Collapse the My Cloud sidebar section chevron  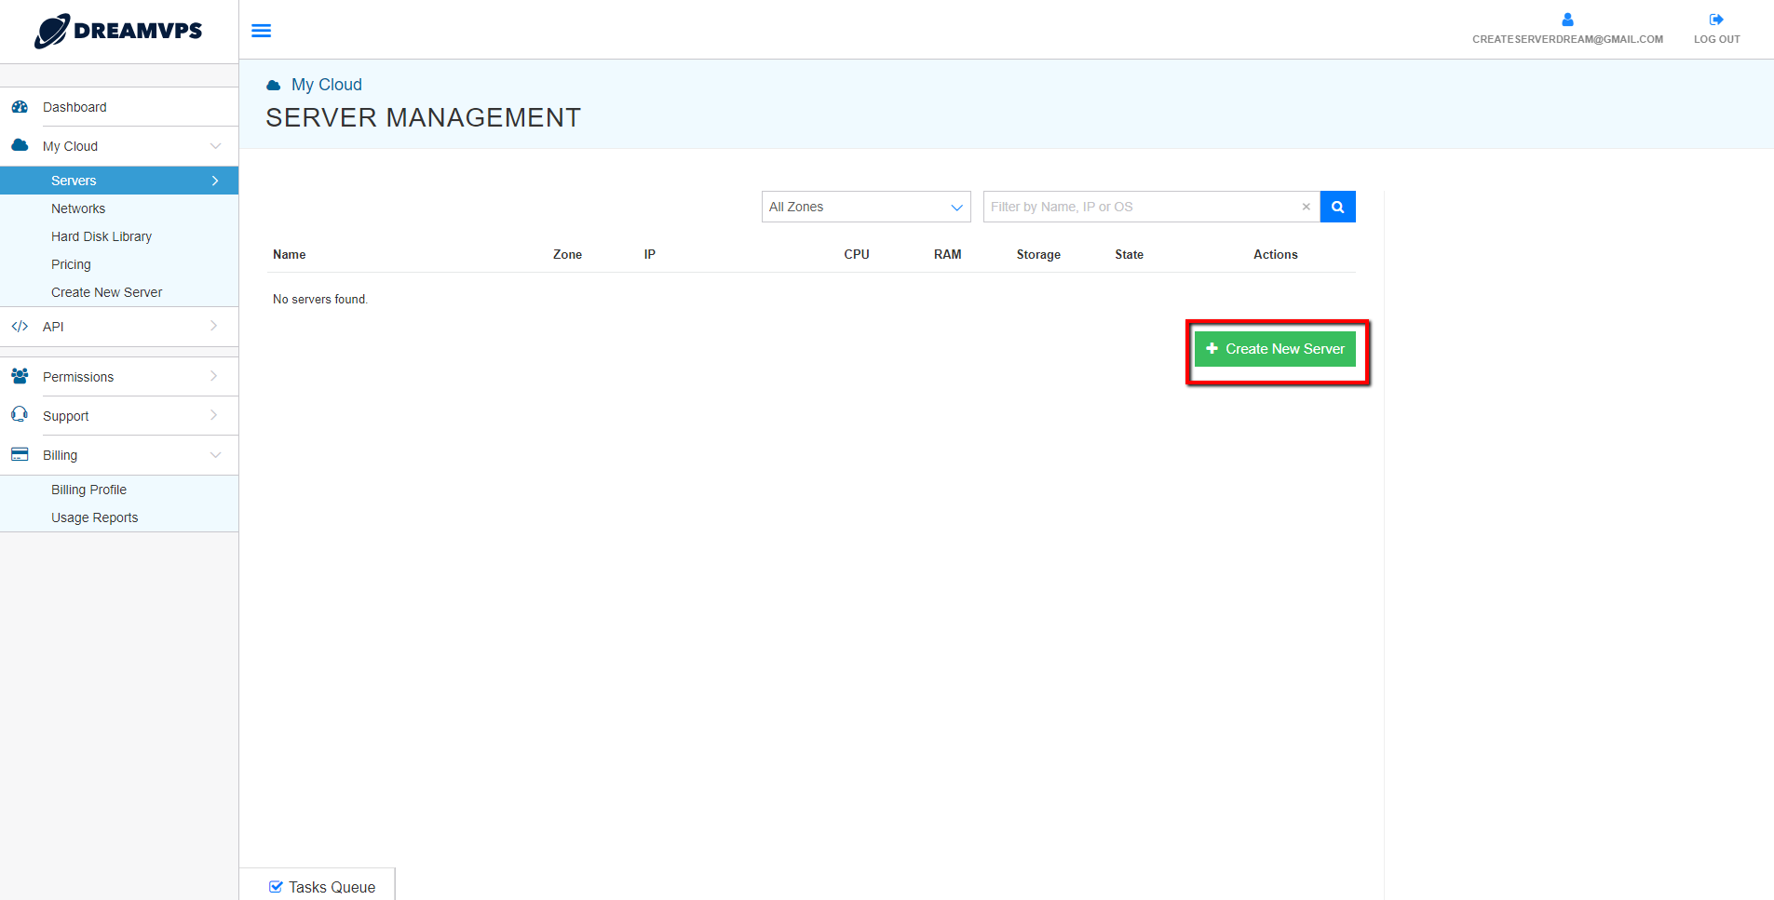pos(215,146)
